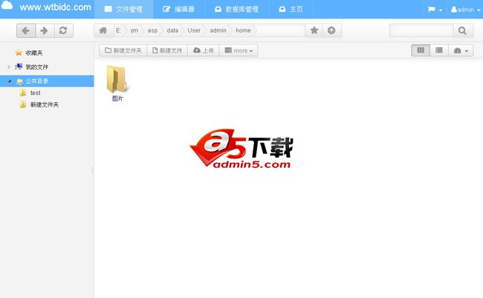Image resolution: width=483 pixels, height=298 pixels.
Task: Open the 主页 tab
Action: [291, 9]
